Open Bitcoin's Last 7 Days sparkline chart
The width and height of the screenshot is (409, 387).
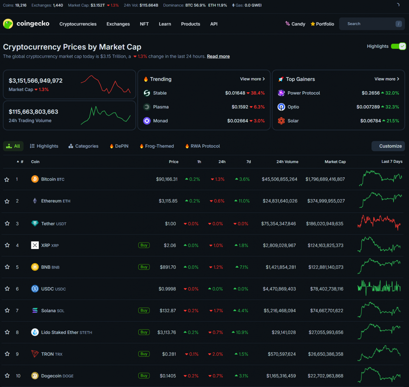click(x=381, y=178)
